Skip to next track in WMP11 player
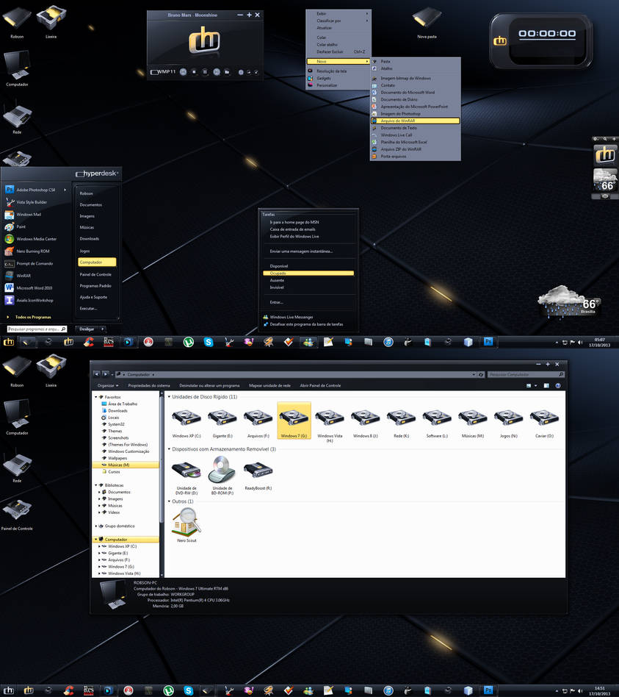619x697 pixels. click(x=217, y=71)
